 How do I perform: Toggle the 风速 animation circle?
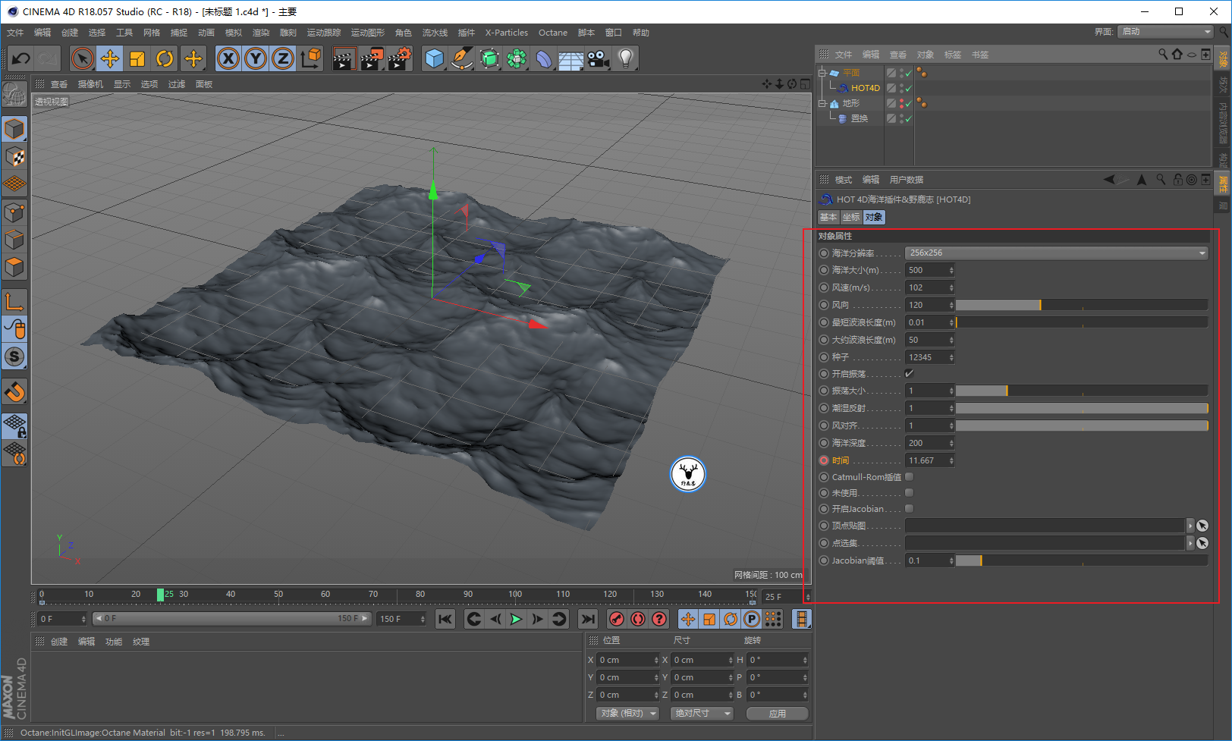(x=824, y=287)
